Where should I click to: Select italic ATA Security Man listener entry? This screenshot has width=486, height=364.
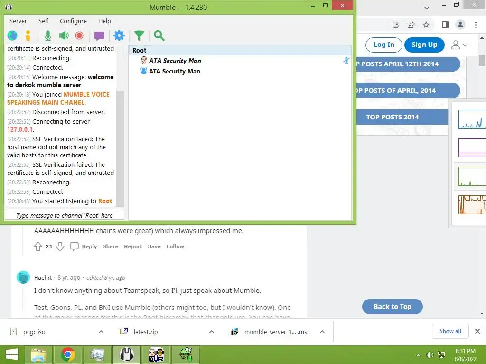pos(175,61)
